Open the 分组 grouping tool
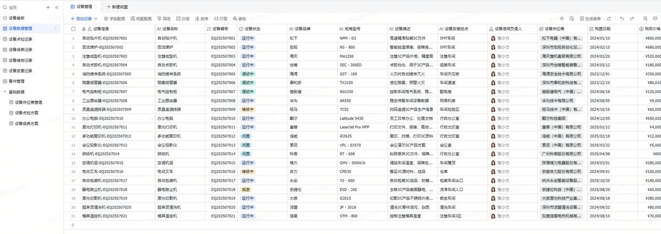This screenshot has width=661, height=234. [x=183, y=18]
